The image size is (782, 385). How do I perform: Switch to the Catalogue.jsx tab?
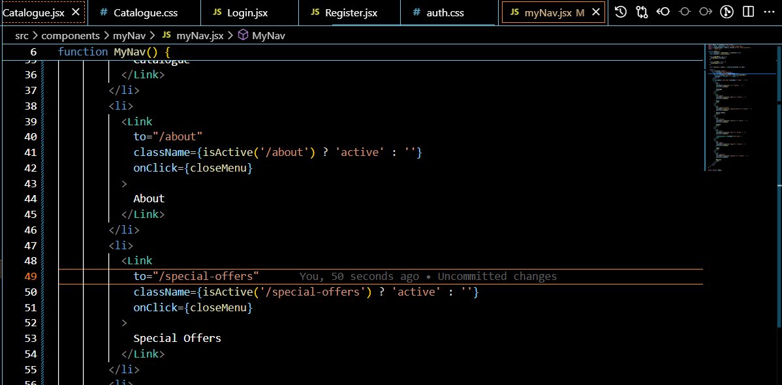[x=33, y=12]
